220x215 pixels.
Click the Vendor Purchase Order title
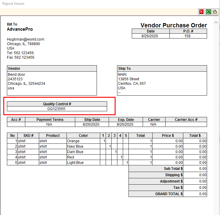coord(174,25)
